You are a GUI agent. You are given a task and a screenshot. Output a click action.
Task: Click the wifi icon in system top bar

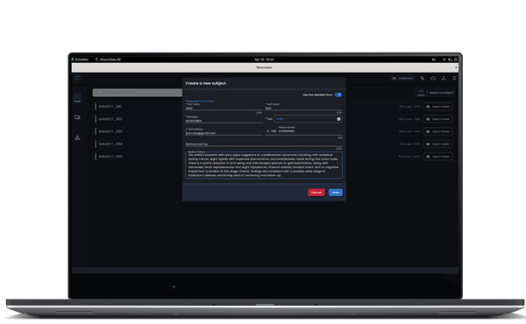coord(444,60)
